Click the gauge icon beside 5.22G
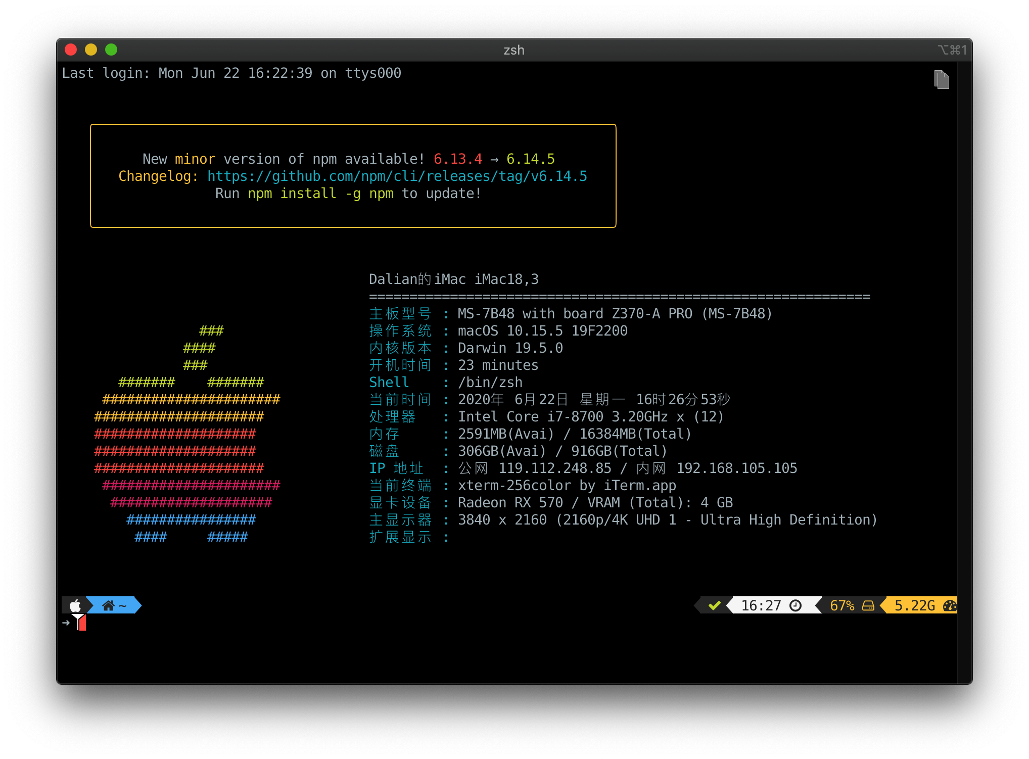The image size is (1029, 759). (950, 605)
